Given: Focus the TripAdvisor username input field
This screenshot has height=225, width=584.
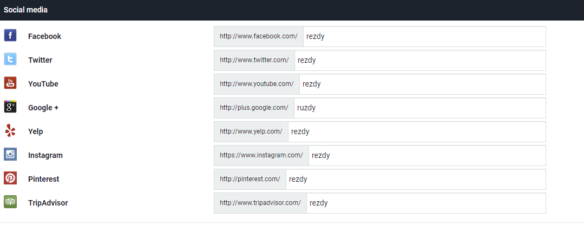Looking at the screenshot, I should 426,203.
